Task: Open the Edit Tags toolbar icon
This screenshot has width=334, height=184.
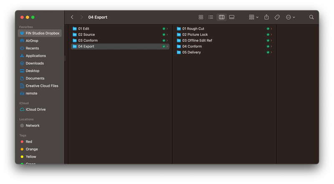Action: [277, 17]
